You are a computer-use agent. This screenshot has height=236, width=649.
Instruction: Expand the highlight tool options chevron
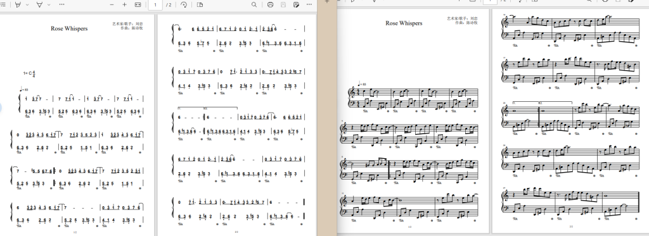point(27,4)
